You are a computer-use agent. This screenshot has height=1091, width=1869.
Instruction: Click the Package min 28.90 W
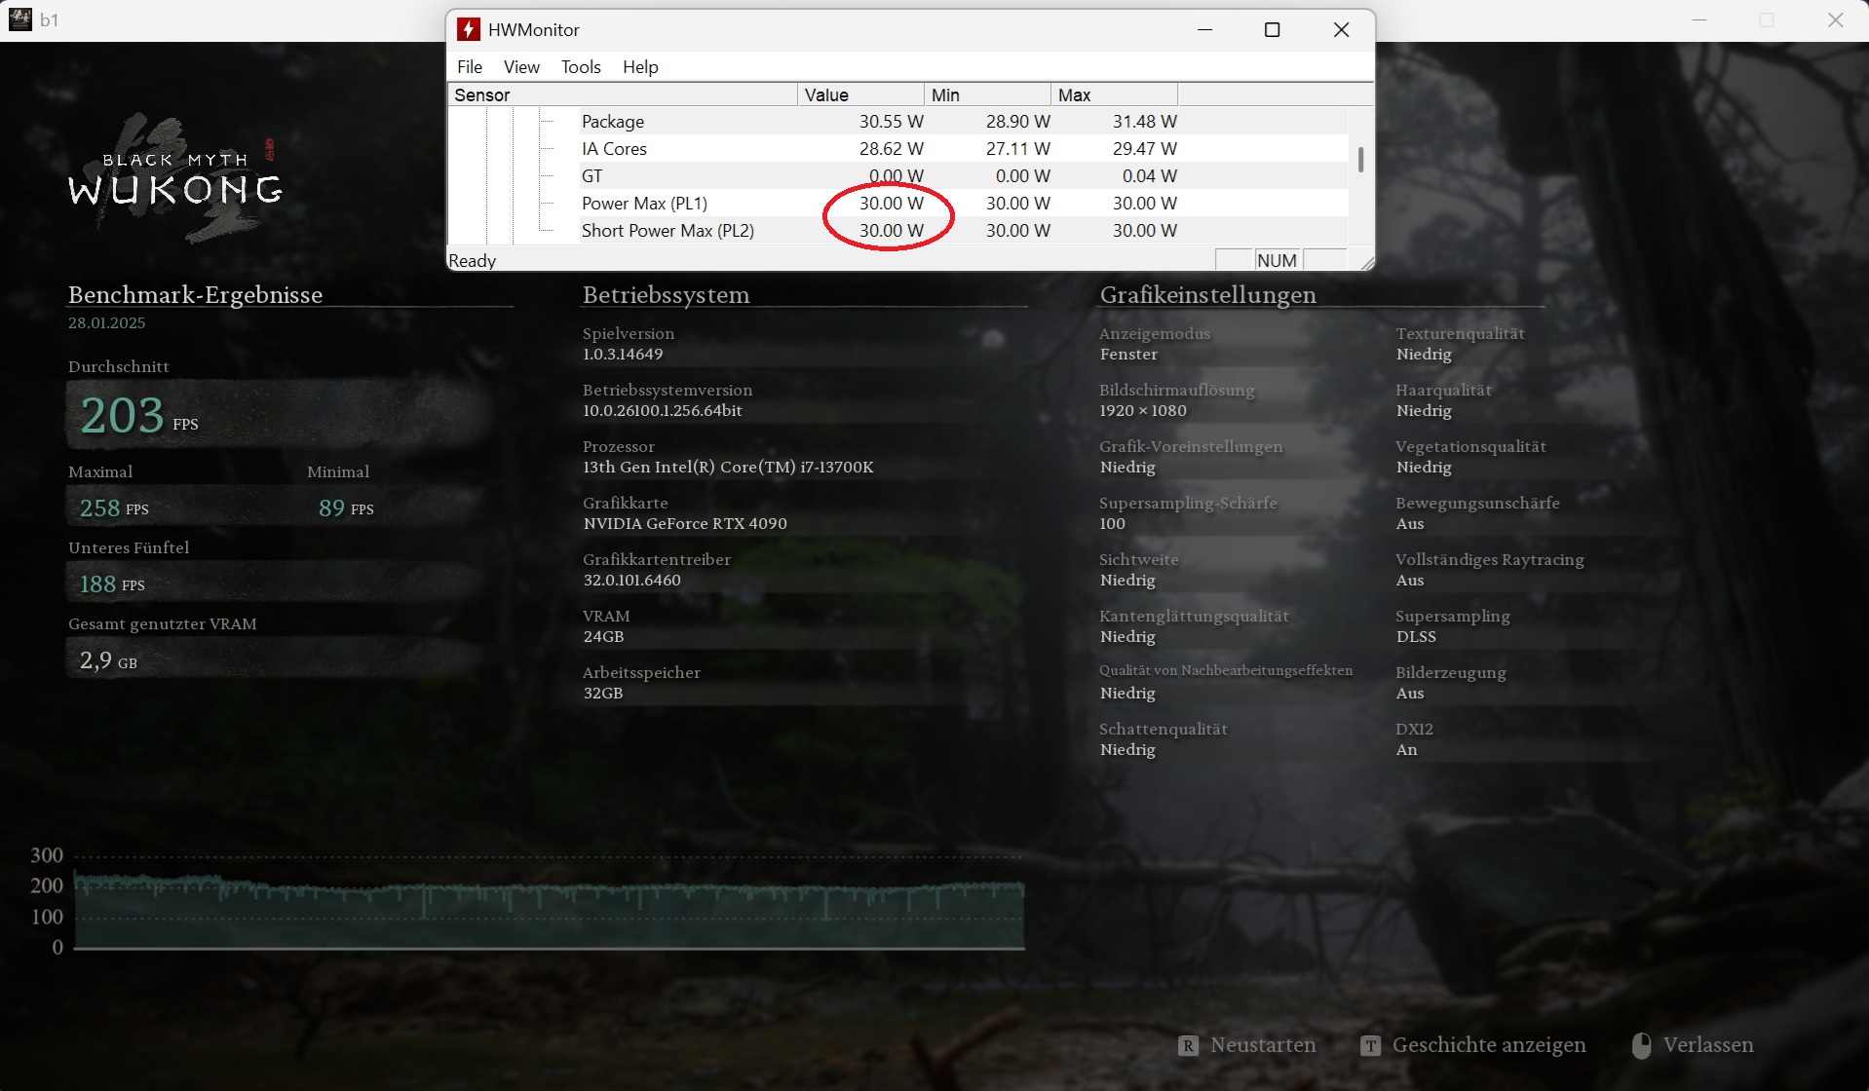click(x=1018, y=121)
